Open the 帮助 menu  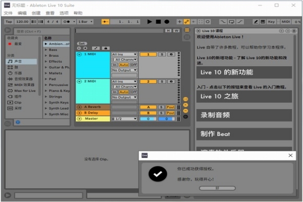tap(78, 13)
